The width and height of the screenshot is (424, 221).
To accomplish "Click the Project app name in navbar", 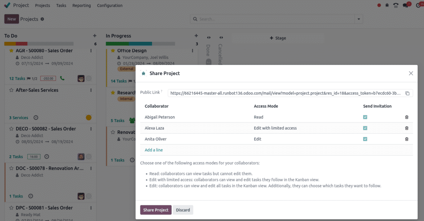I will [21, 5].
